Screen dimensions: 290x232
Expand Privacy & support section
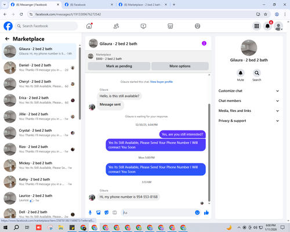pyautogui.click(x=249, y=121)
